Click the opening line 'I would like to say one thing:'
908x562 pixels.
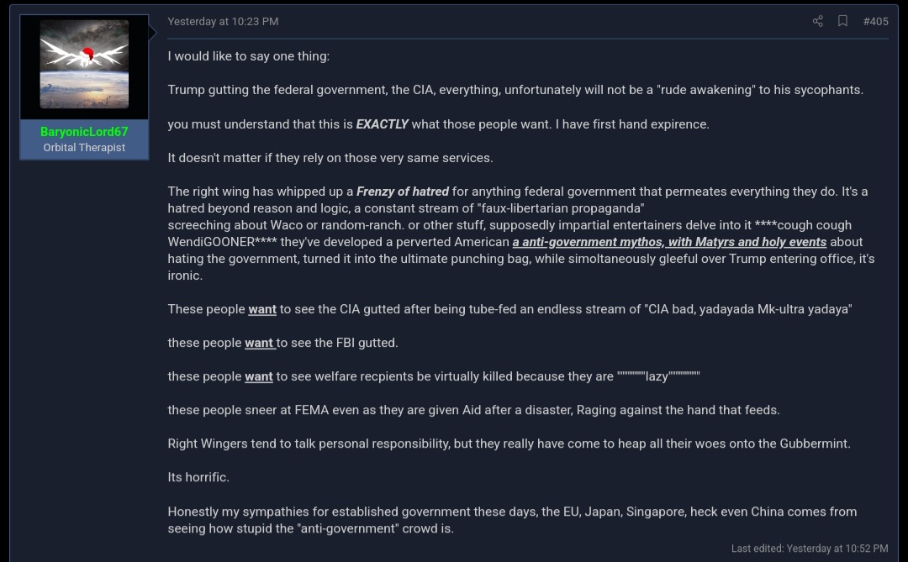point(248,56)
